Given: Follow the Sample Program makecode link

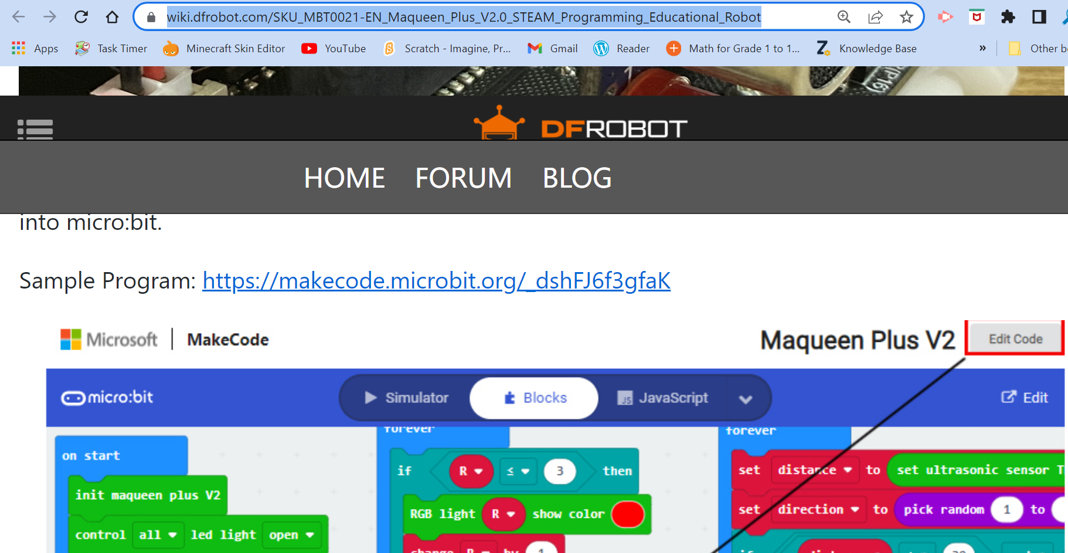Looking at the screenshot, I should pyautogui.click(x=436, y=281).
